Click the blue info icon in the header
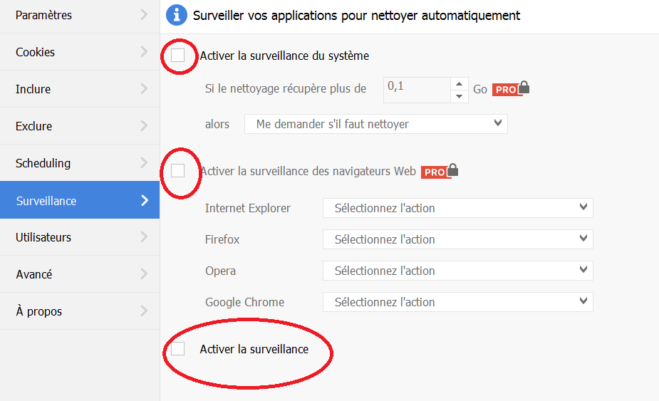The height and width of the screenshot is (401, 659). pyautogui.click(x=177, y=16)
